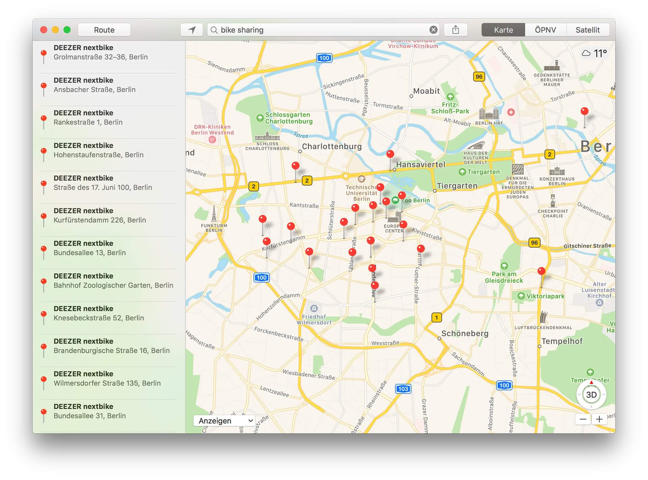Open the Anzeigen dropdown menu
The image size is (648, 480).
[225, 421]
